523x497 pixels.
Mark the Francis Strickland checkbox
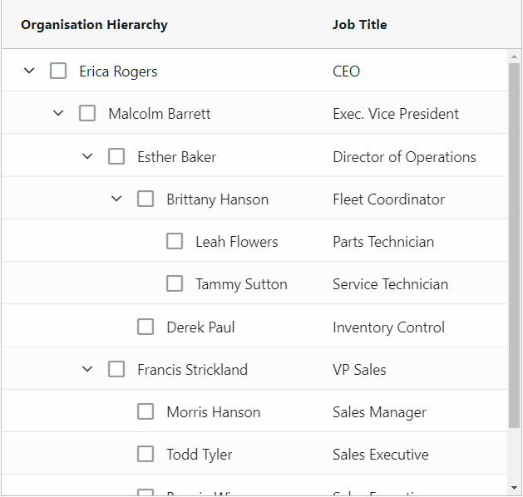(x=116, y=369)
